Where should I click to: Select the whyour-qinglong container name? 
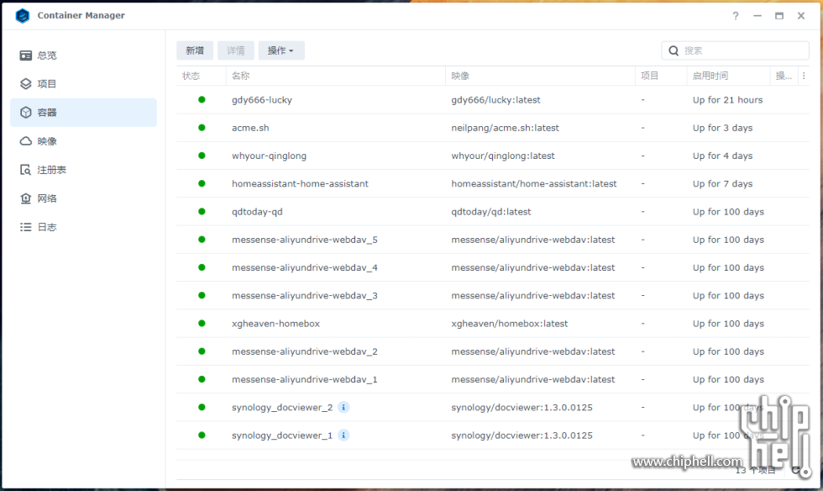click(270, 156)
